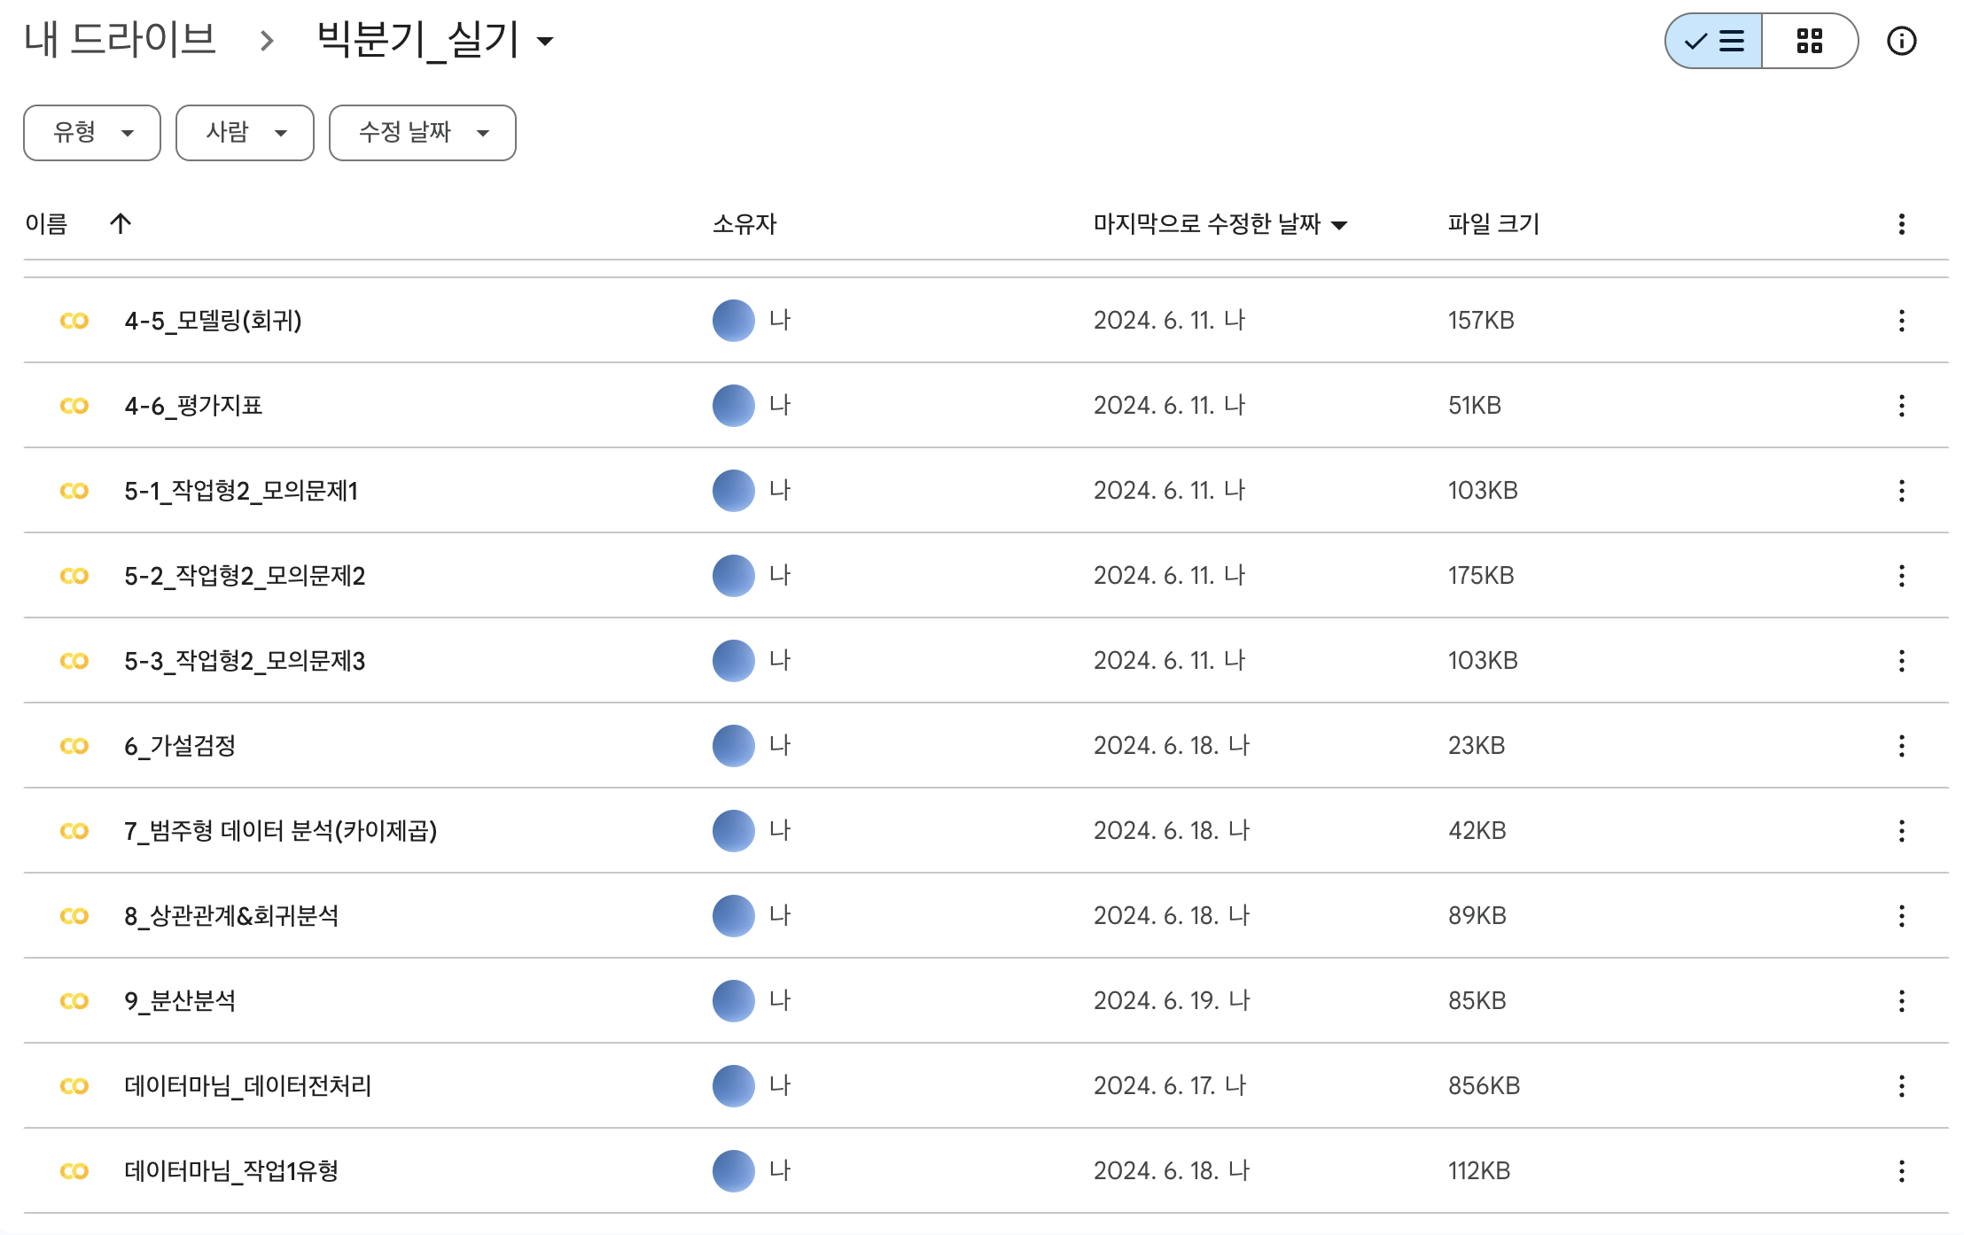Open the 수정 날짜 filter dropdown
The image size is (1964, 1235).
[422, 133]
